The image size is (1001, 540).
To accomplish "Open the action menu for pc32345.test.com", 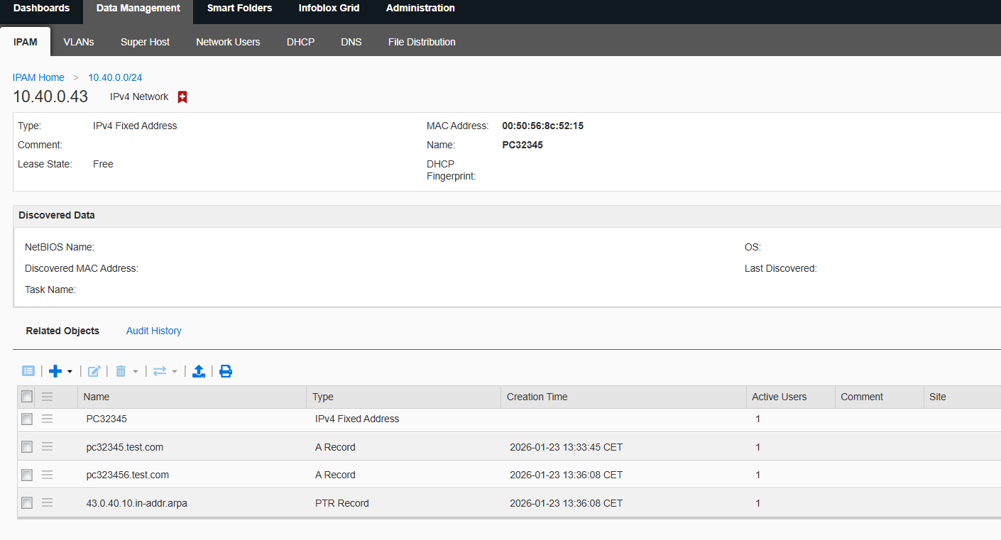I will pos(48,446).
